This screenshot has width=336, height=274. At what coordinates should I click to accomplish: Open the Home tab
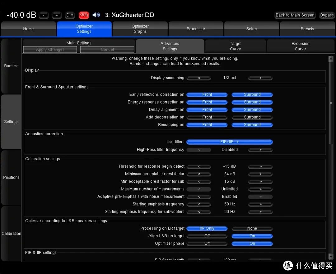[x=29, y=29]
